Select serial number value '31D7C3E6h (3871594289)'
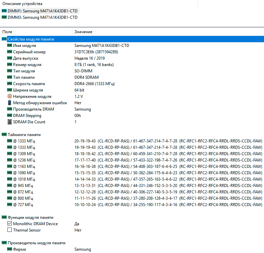264x253 pixels. click(x=96, y=52)
